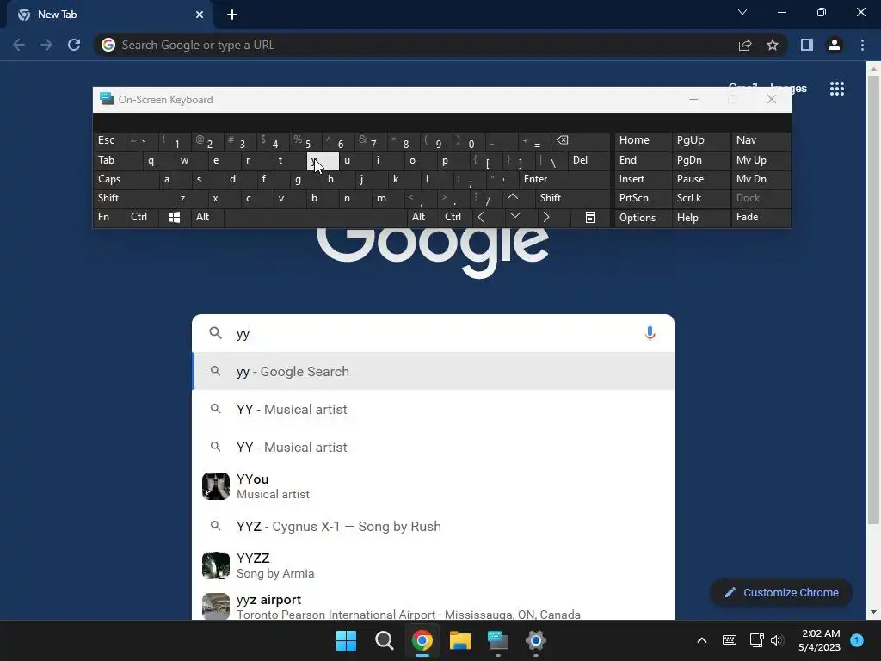Screen dimensions: 881x661
Task: Toggle left Ctrl key on On-Screen Keyboard
Action: tap(142, 218)
